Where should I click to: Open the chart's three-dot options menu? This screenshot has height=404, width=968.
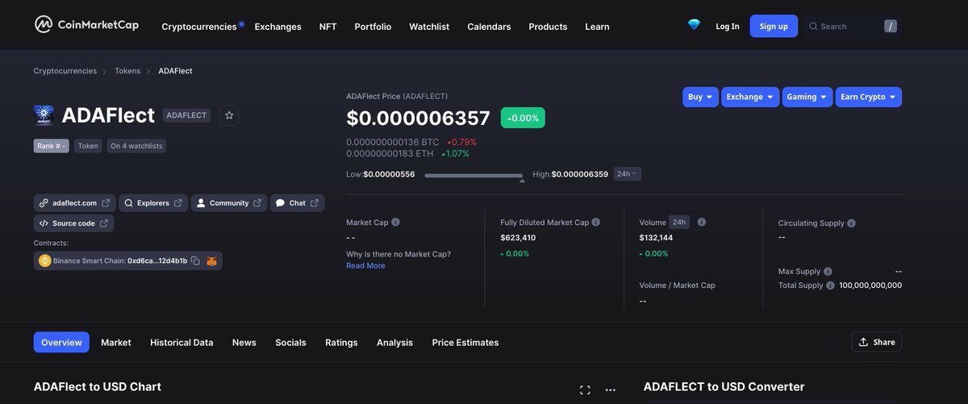610,389
